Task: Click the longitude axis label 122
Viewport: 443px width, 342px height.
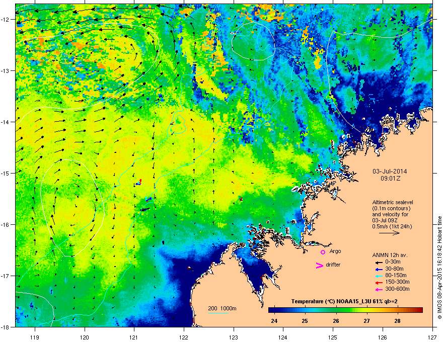Action: (x=184, y=337)
